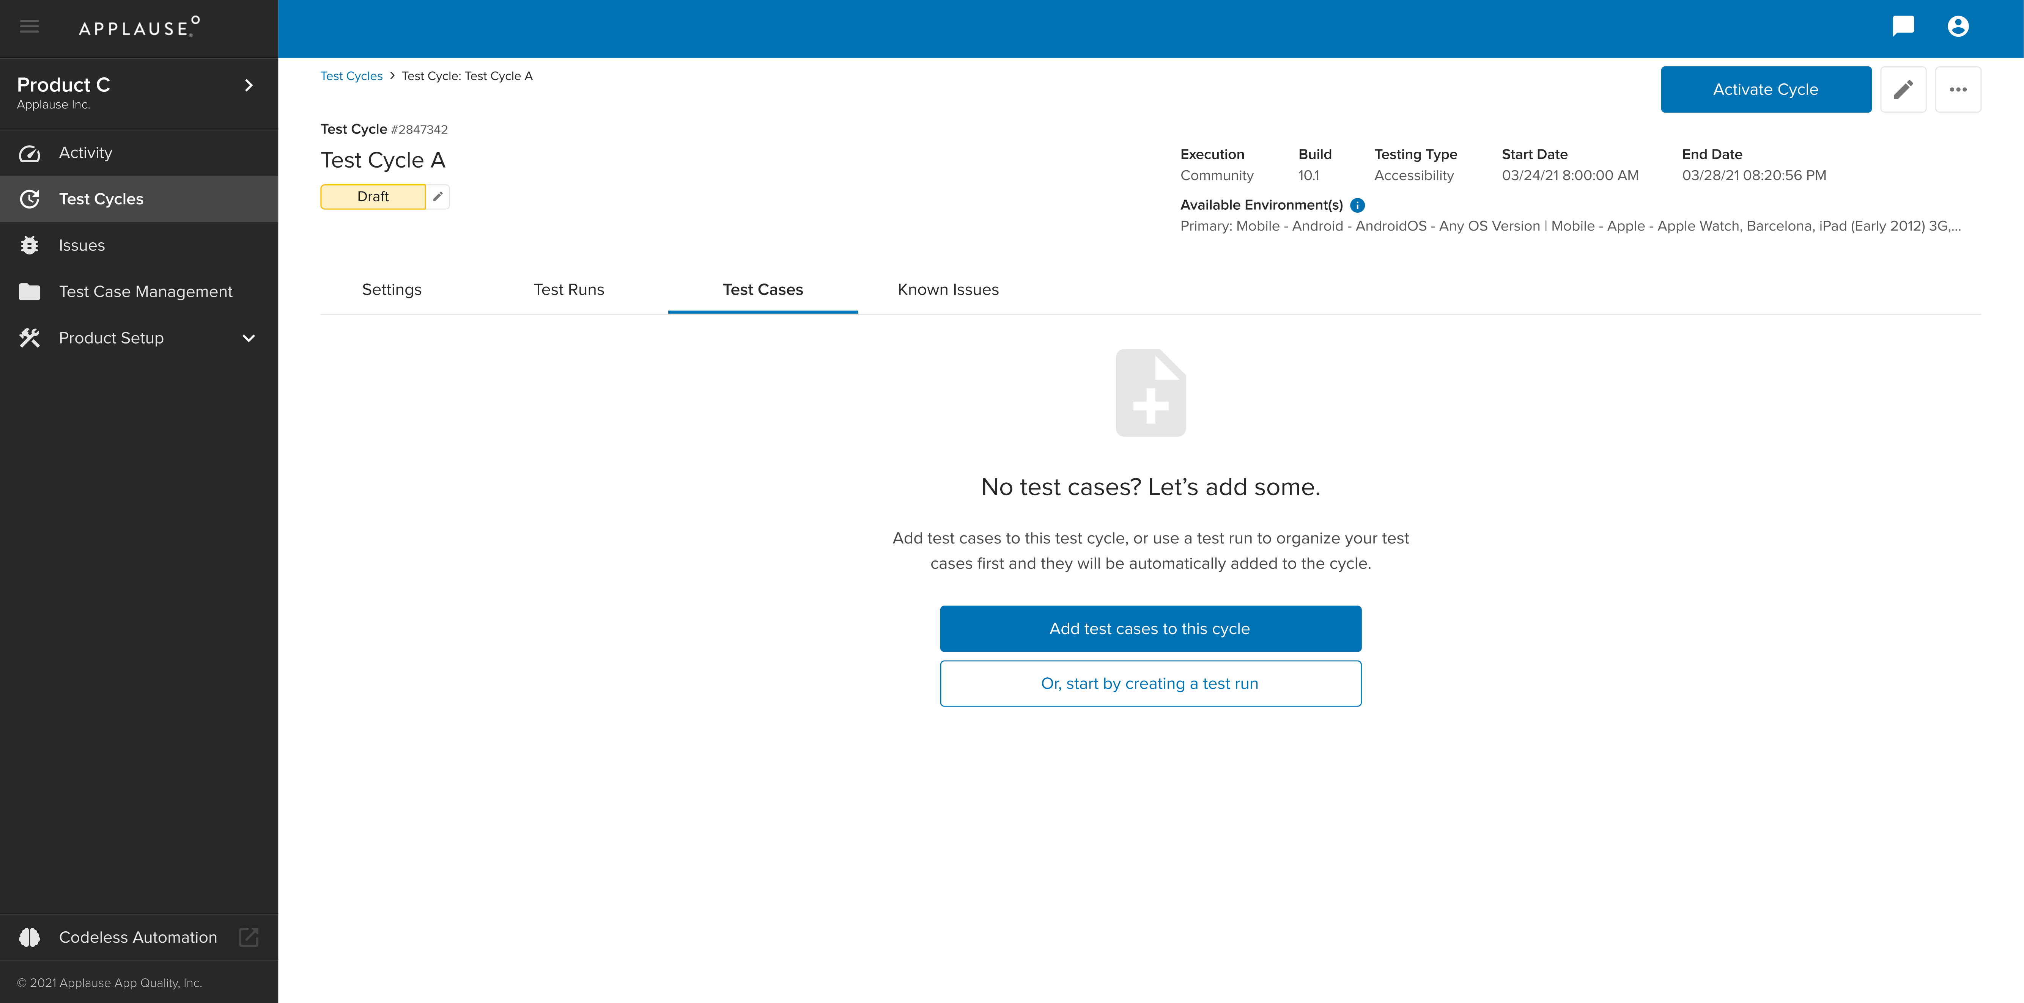Click the add document placeholder icon
Image resolution: width=2024 pixels, height=1003 pixels.
[1150, 393]
